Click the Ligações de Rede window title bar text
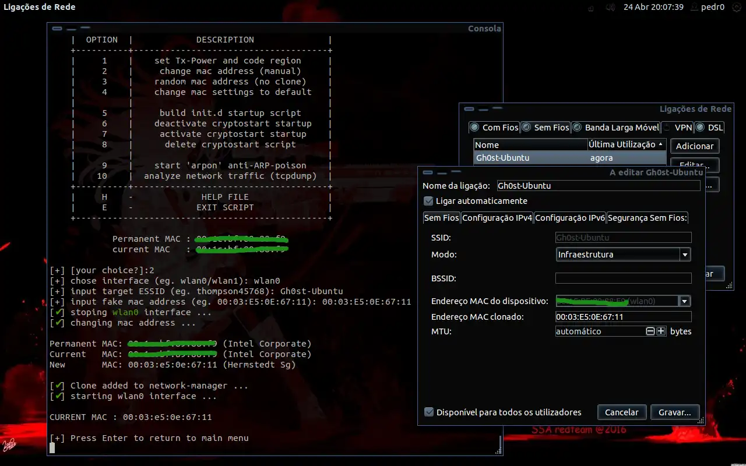 click(695, 108)
